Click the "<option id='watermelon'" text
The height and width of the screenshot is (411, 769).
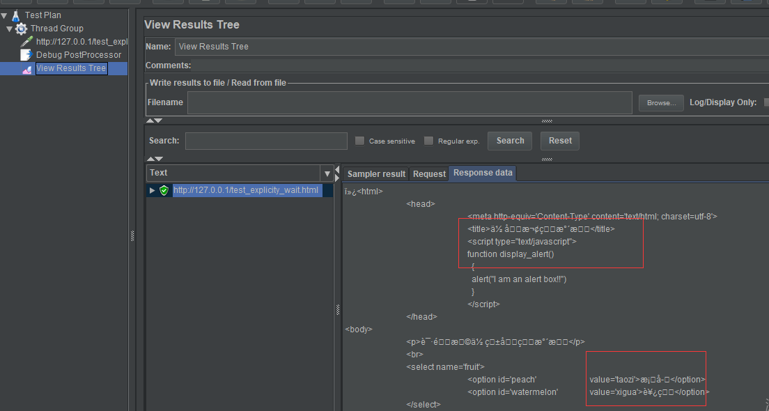513,392
